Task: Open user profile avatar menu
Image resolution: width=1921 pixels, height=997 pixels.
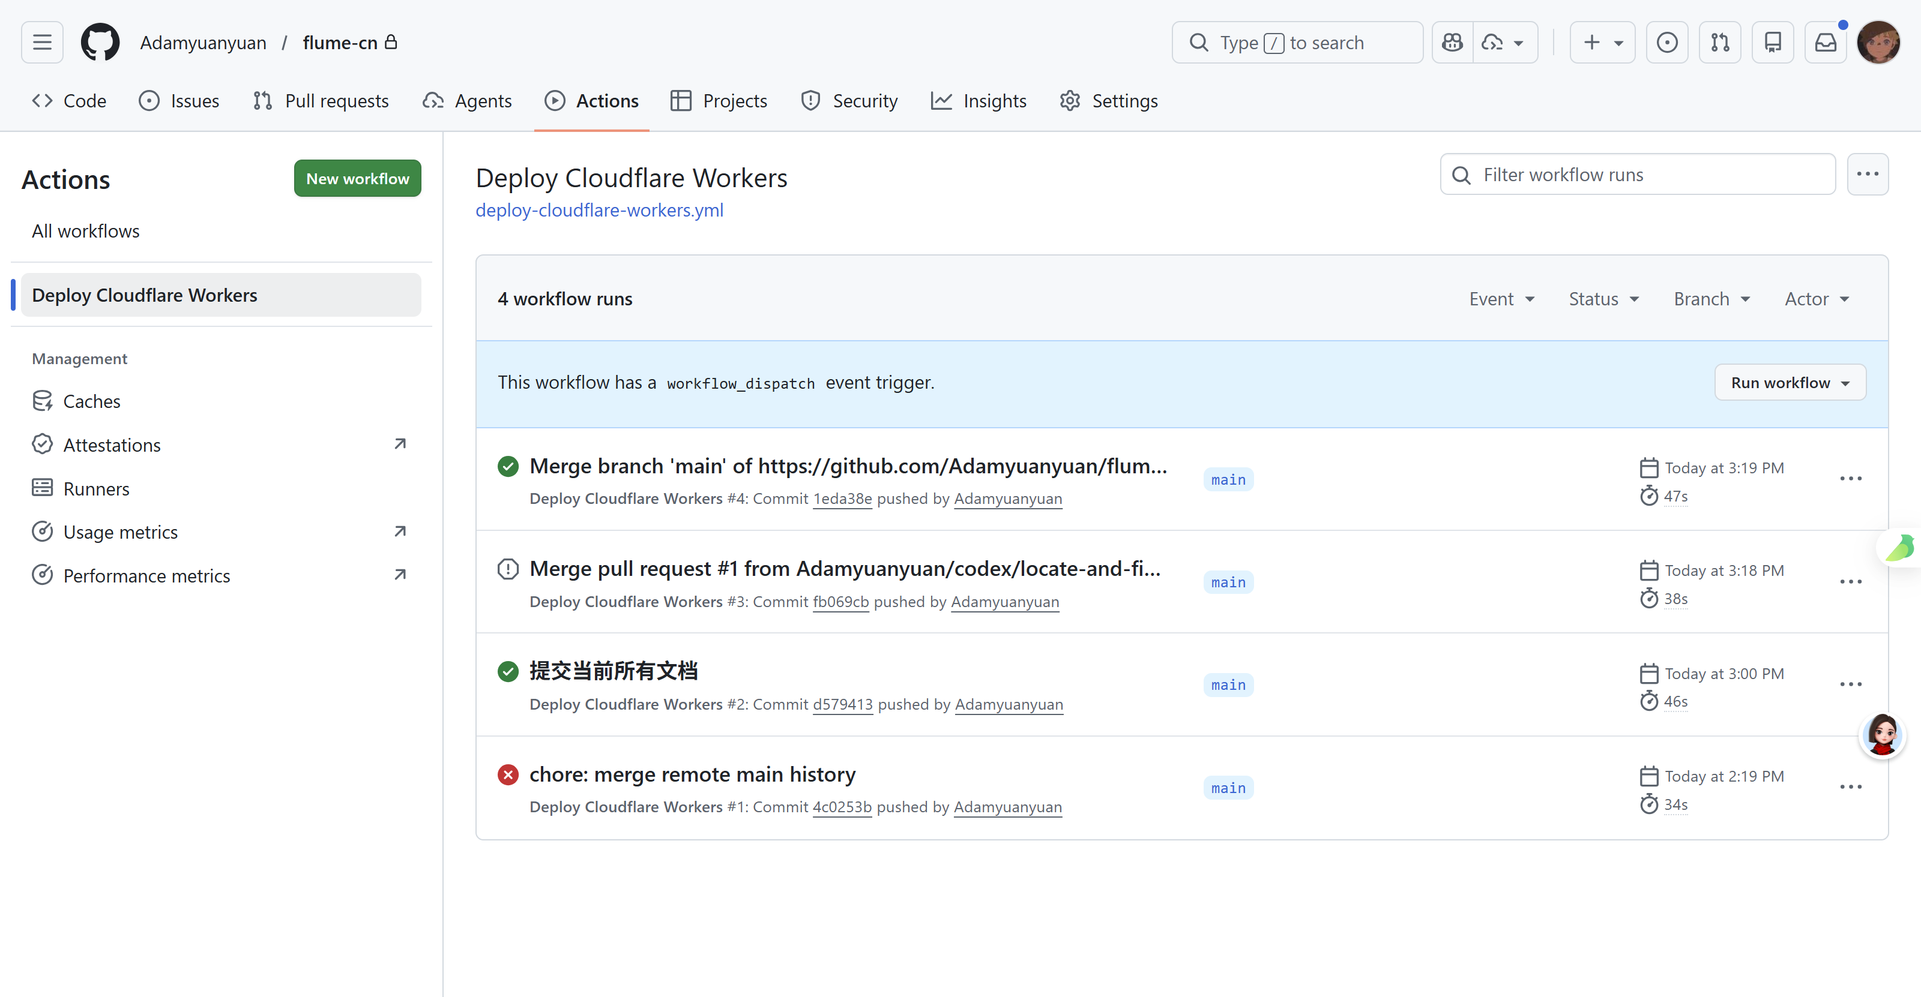Action: tap(1878, 43)
